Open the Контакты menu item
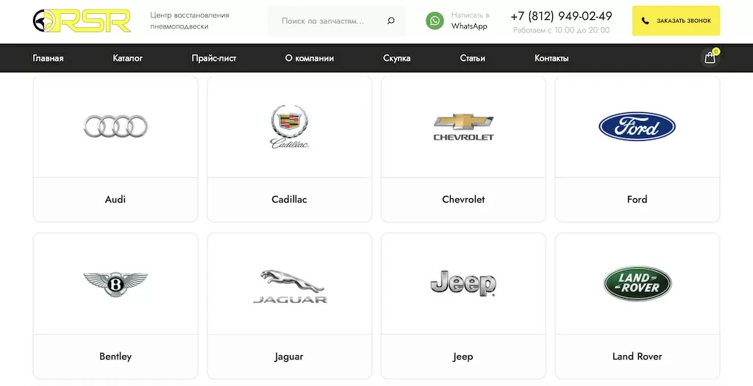This screenshot has width=753, height=386. [552, 58]
